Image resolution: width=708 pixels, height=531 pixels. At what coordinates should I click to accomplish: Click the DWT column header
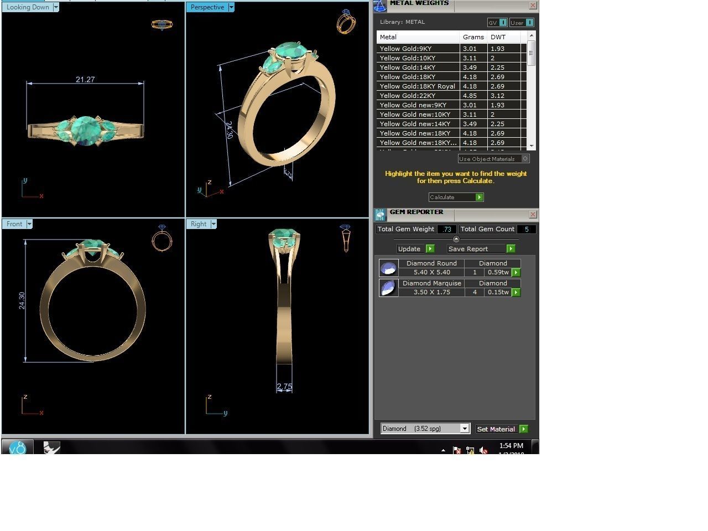504,37
